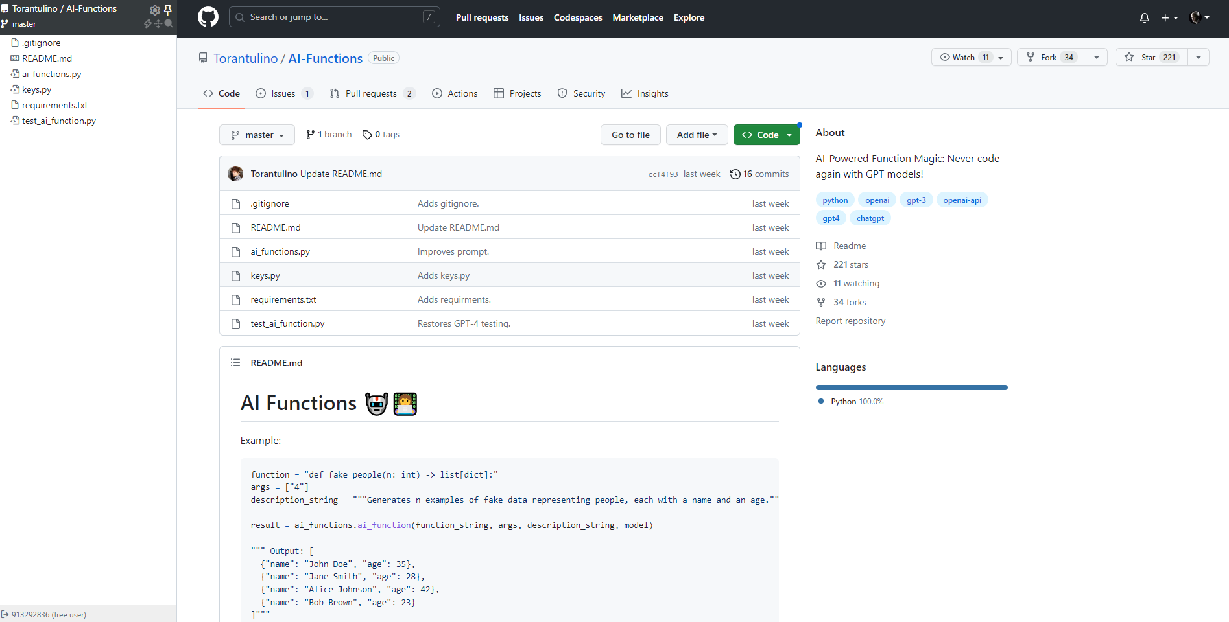View the 16 commits history
The width and height of the screenshot is (1229, 622).
[x=759, y=174]
